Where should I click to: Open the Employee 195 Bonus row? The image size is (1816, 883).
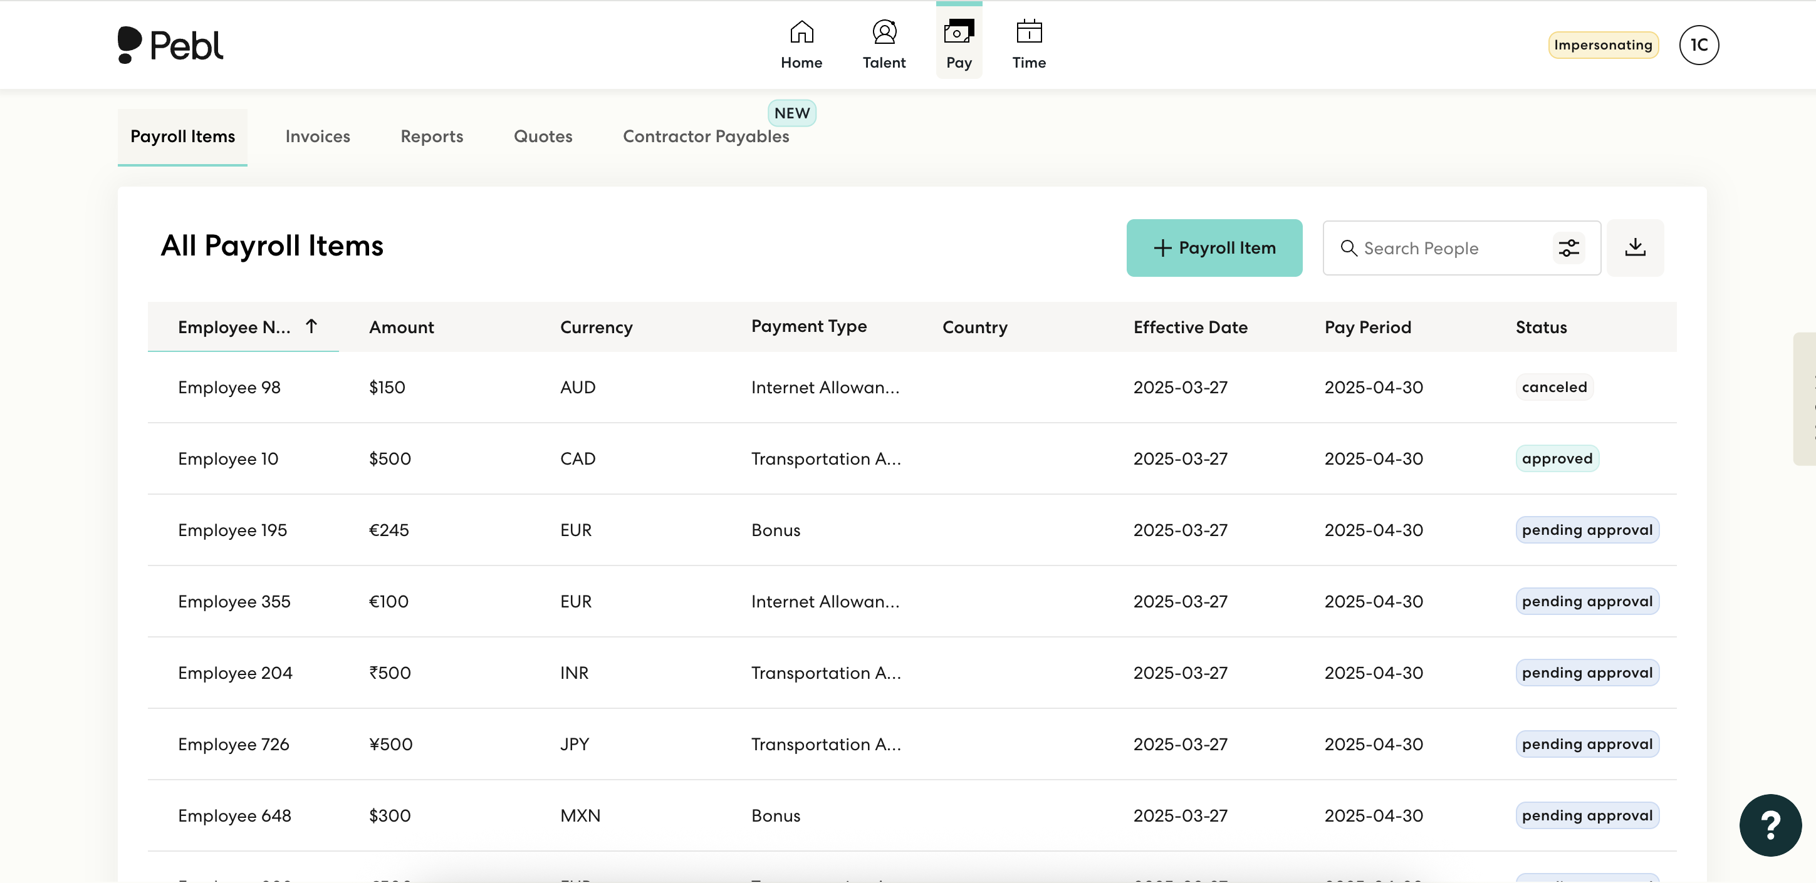(x=776, y=530)
